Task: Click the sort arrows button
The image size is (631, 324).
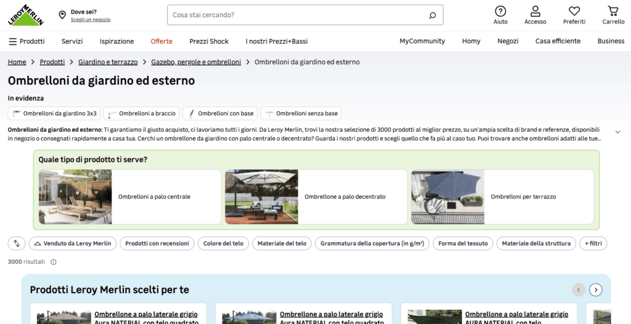Action: click(x=17, y=243)
